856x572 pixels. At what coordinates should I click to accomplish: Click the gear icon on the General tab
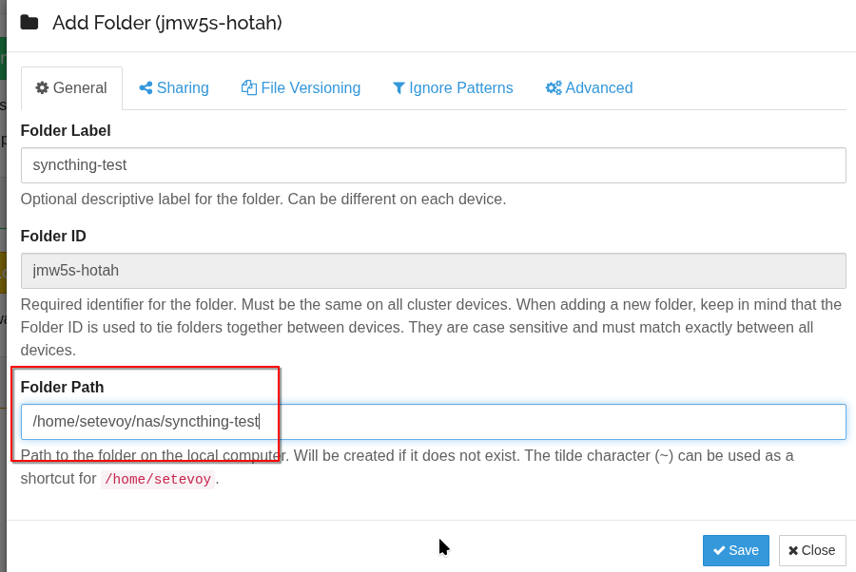click(42, 87)
